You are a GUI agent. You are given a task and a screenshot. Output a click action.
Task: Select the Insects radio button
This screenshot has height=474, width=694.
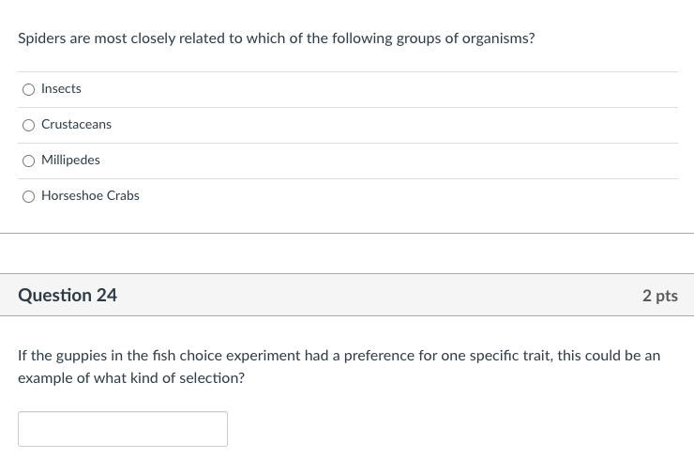tap(29, 89)
